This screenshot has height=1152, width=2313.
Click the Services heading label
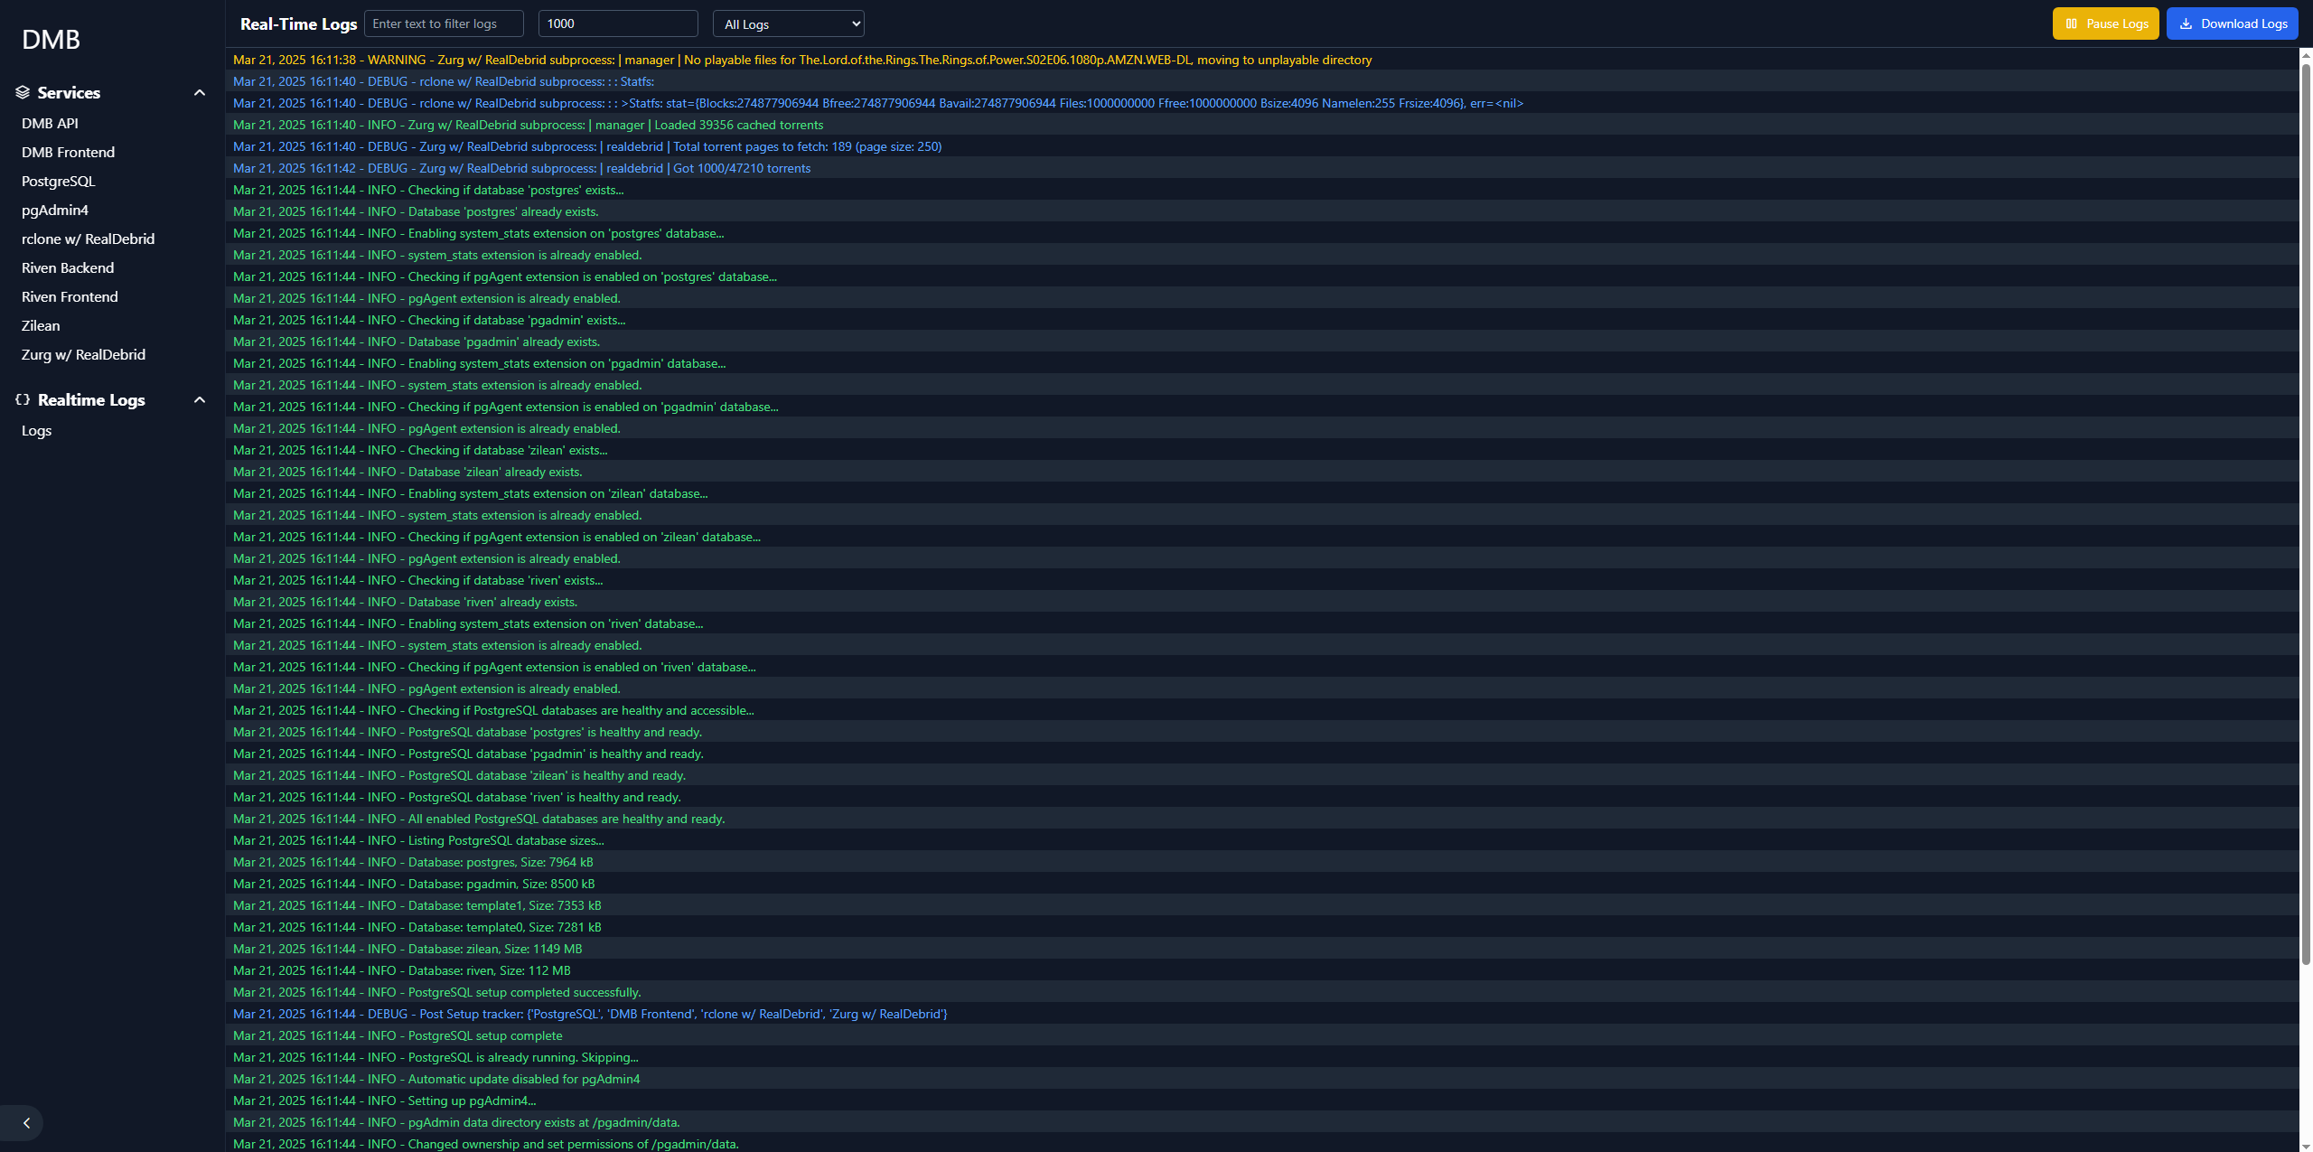[x=69, y=92]
